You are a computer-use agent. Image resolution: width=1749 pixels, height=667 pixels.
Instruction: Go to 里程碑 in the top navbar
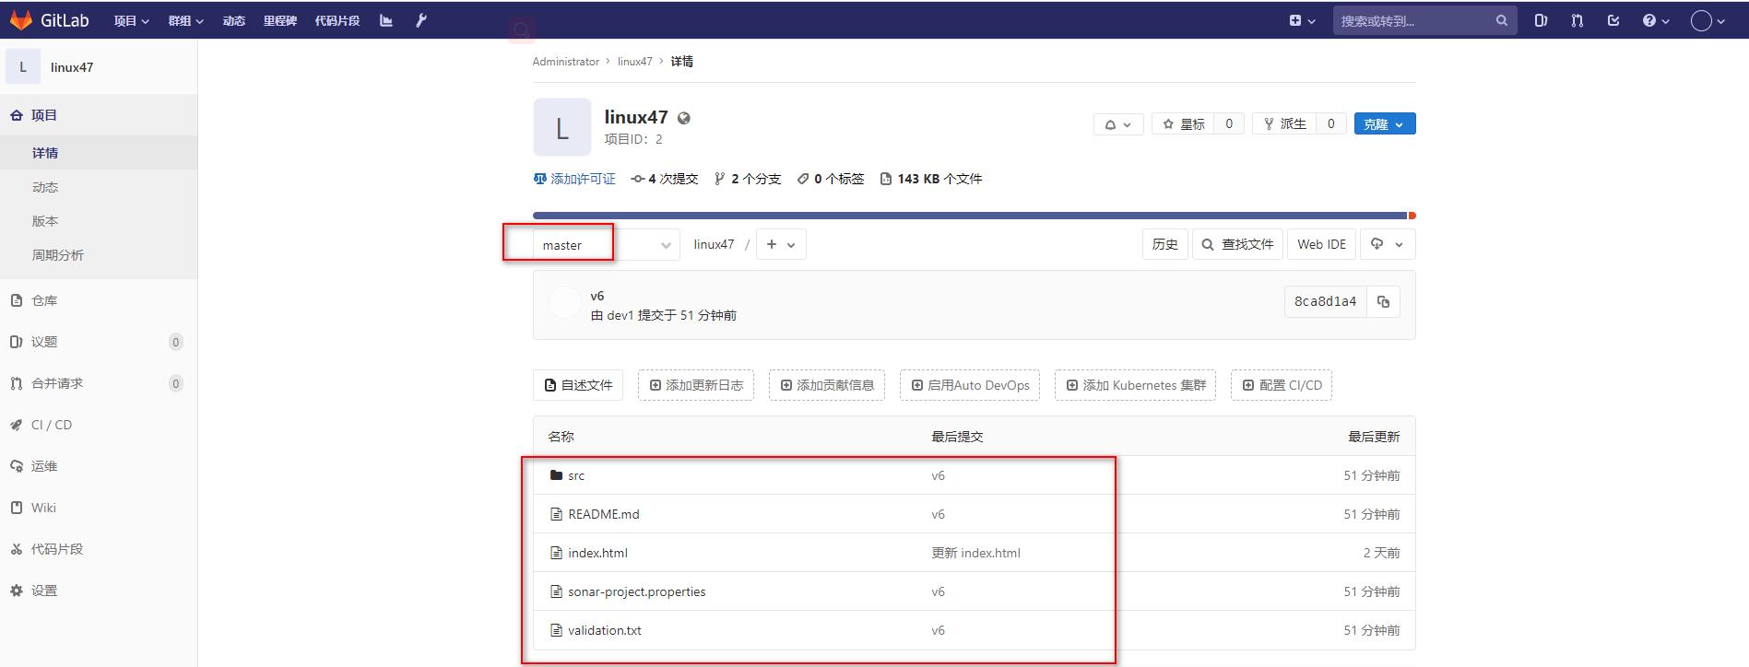coord(280,20)
